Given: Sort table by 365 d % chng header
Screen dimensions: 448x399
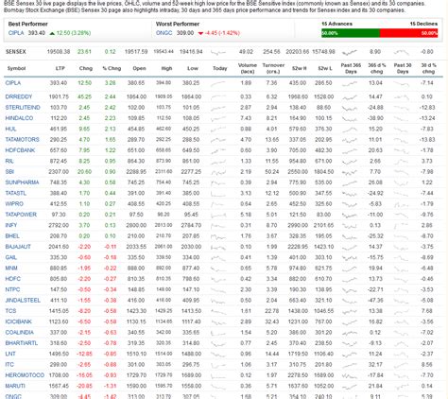Looking at the screenshot, I should tap(377, 68).
